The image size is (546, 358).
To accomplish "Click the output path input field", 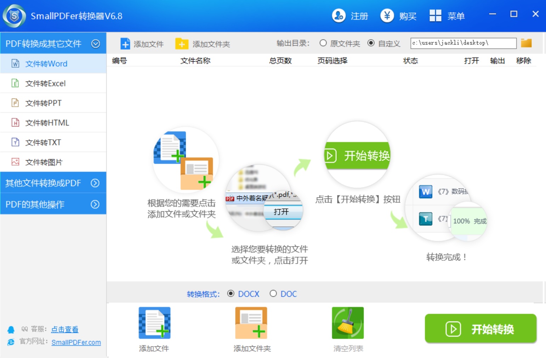I will pyautogui.click(x=463, y=43).
